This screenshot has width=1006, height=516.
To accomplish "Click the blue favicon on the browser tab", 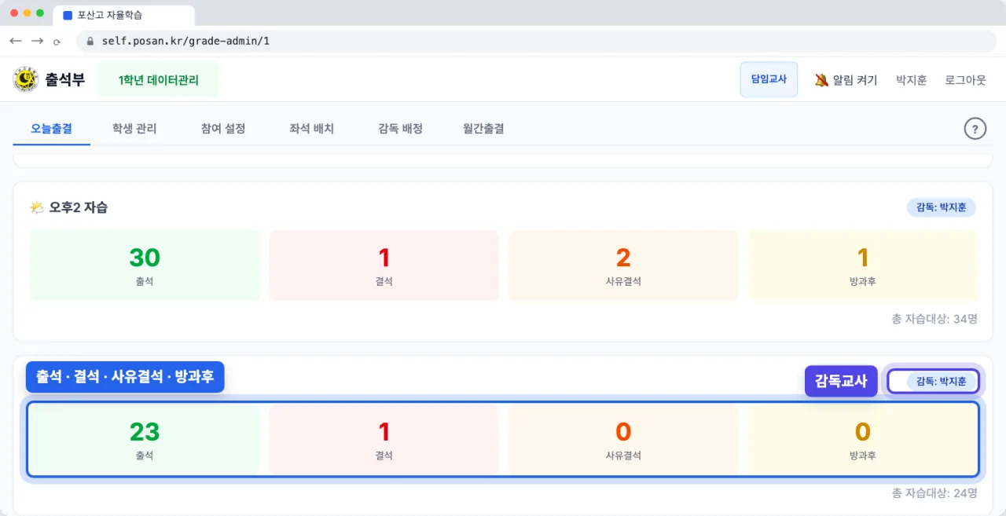I will 67,15.
